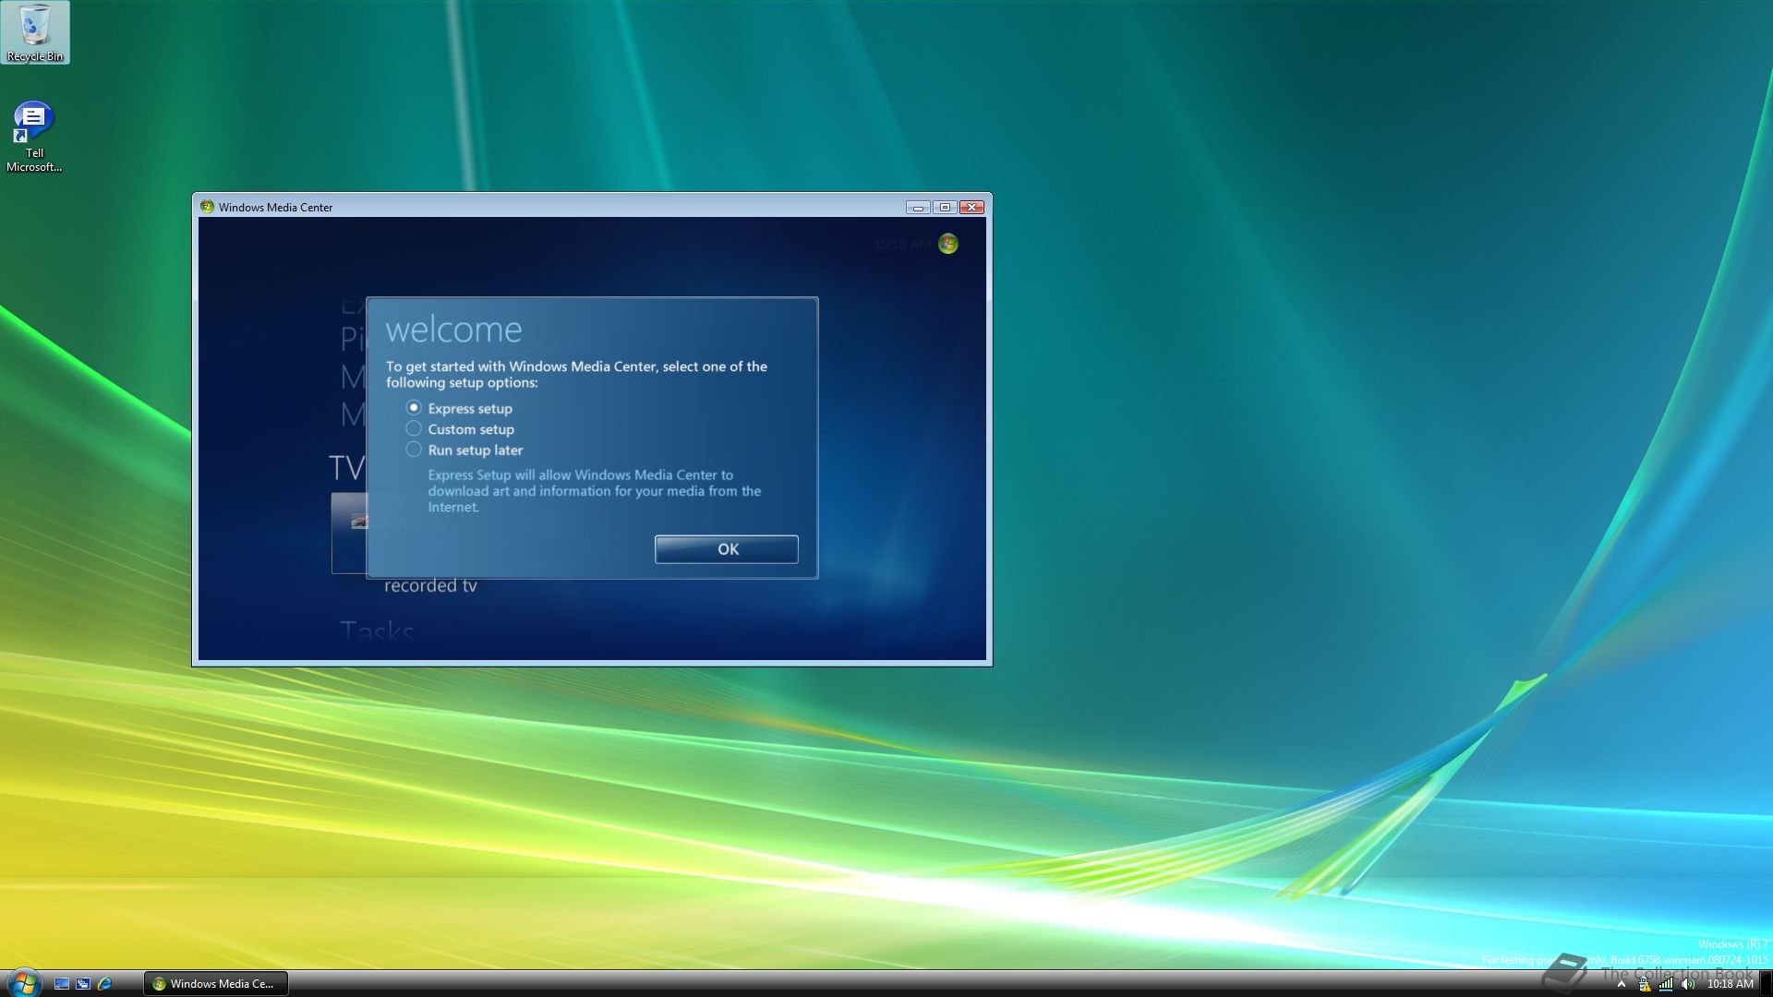Expand hidden system tray icons arrow
The image size is (1773, 997).
1622,984
